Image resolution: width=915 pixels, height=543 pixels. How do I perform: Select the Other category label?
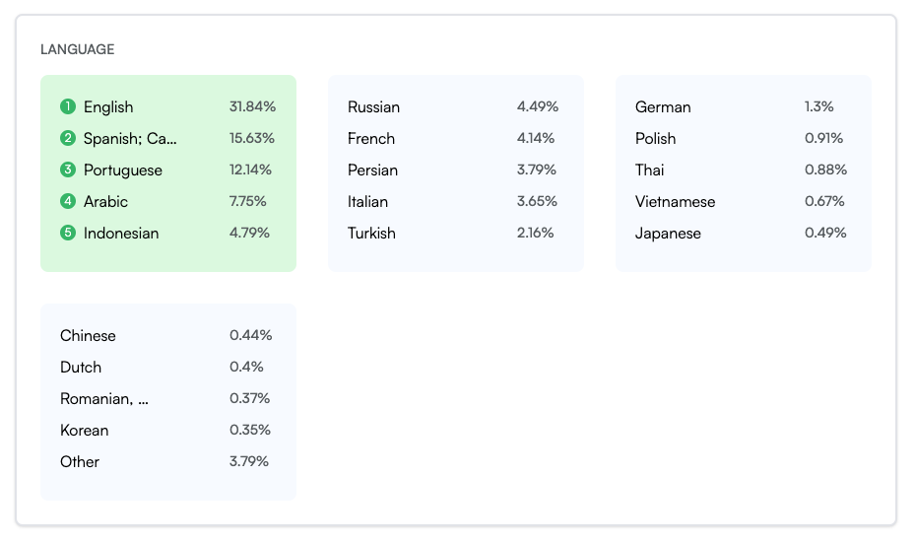point(80,461)
